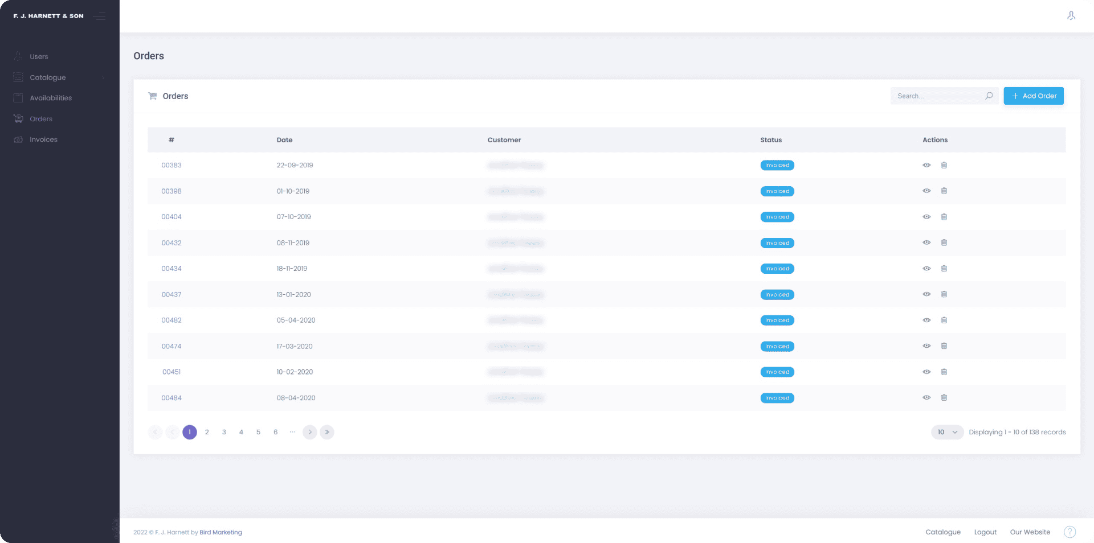
Task: Click the user profile icon in header
Action: click(1071, 16)
